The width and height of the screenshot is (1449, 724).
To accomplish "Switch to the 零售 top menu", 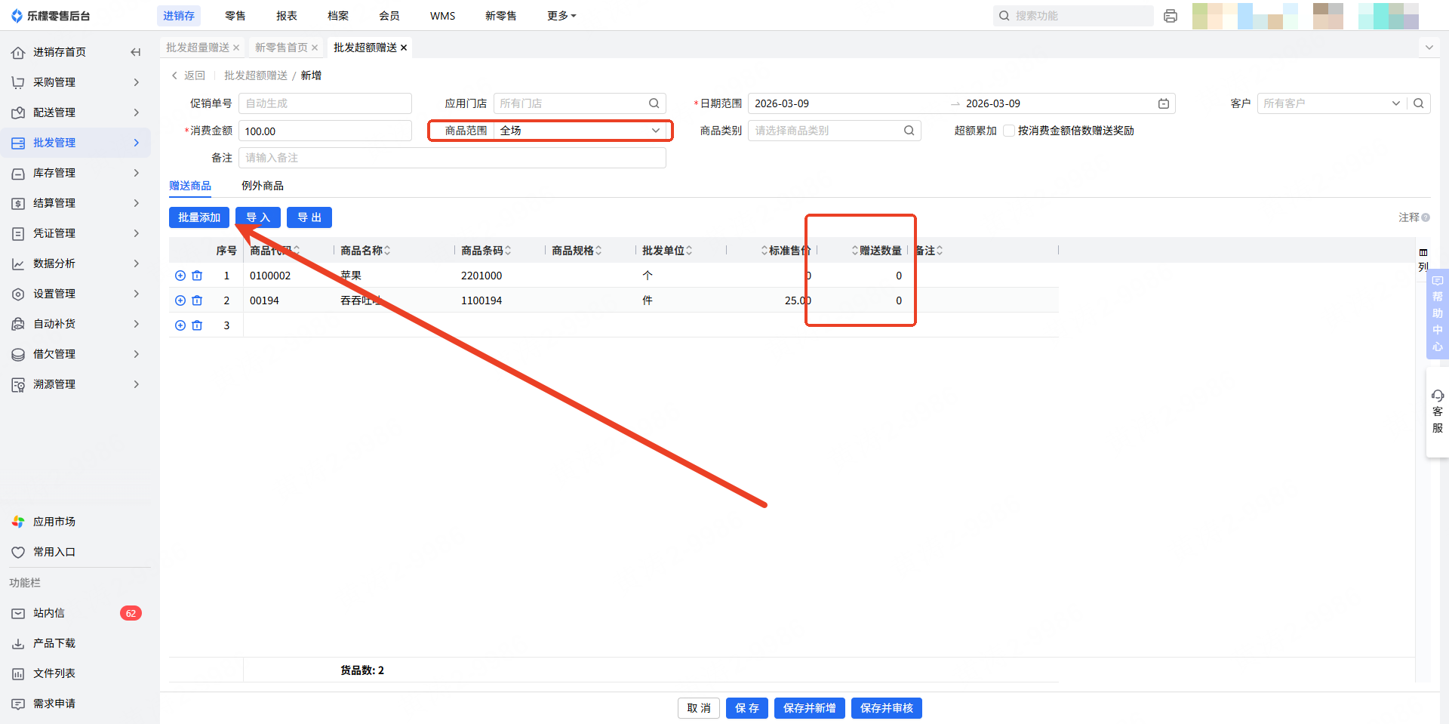I will click(x=235, y=16).
